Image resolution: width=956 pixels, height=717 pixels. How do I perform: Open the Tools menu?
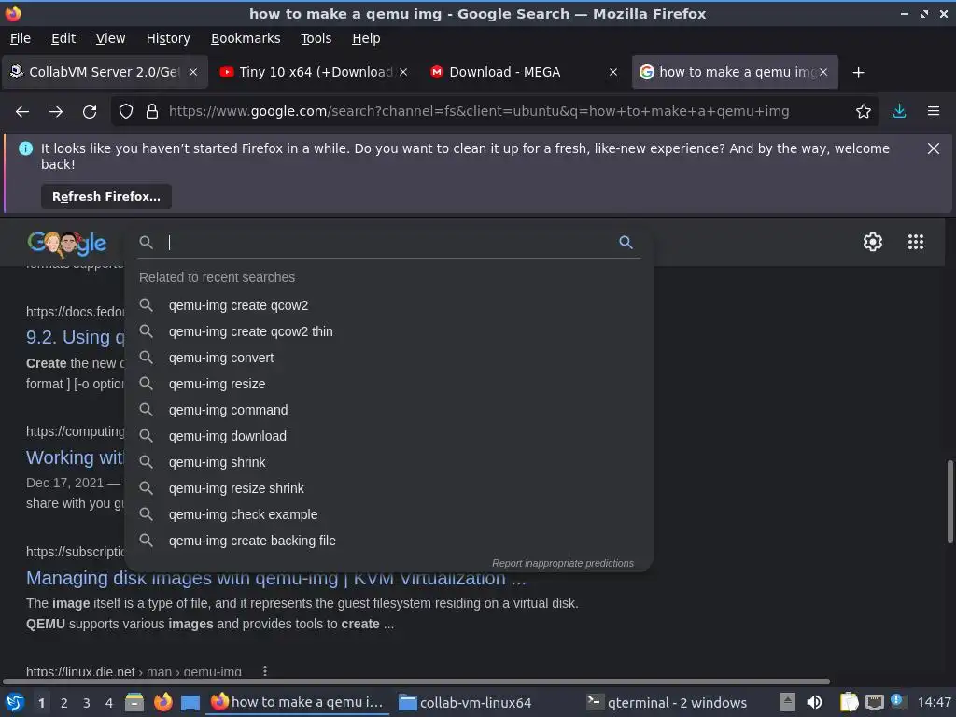[316, 38]
